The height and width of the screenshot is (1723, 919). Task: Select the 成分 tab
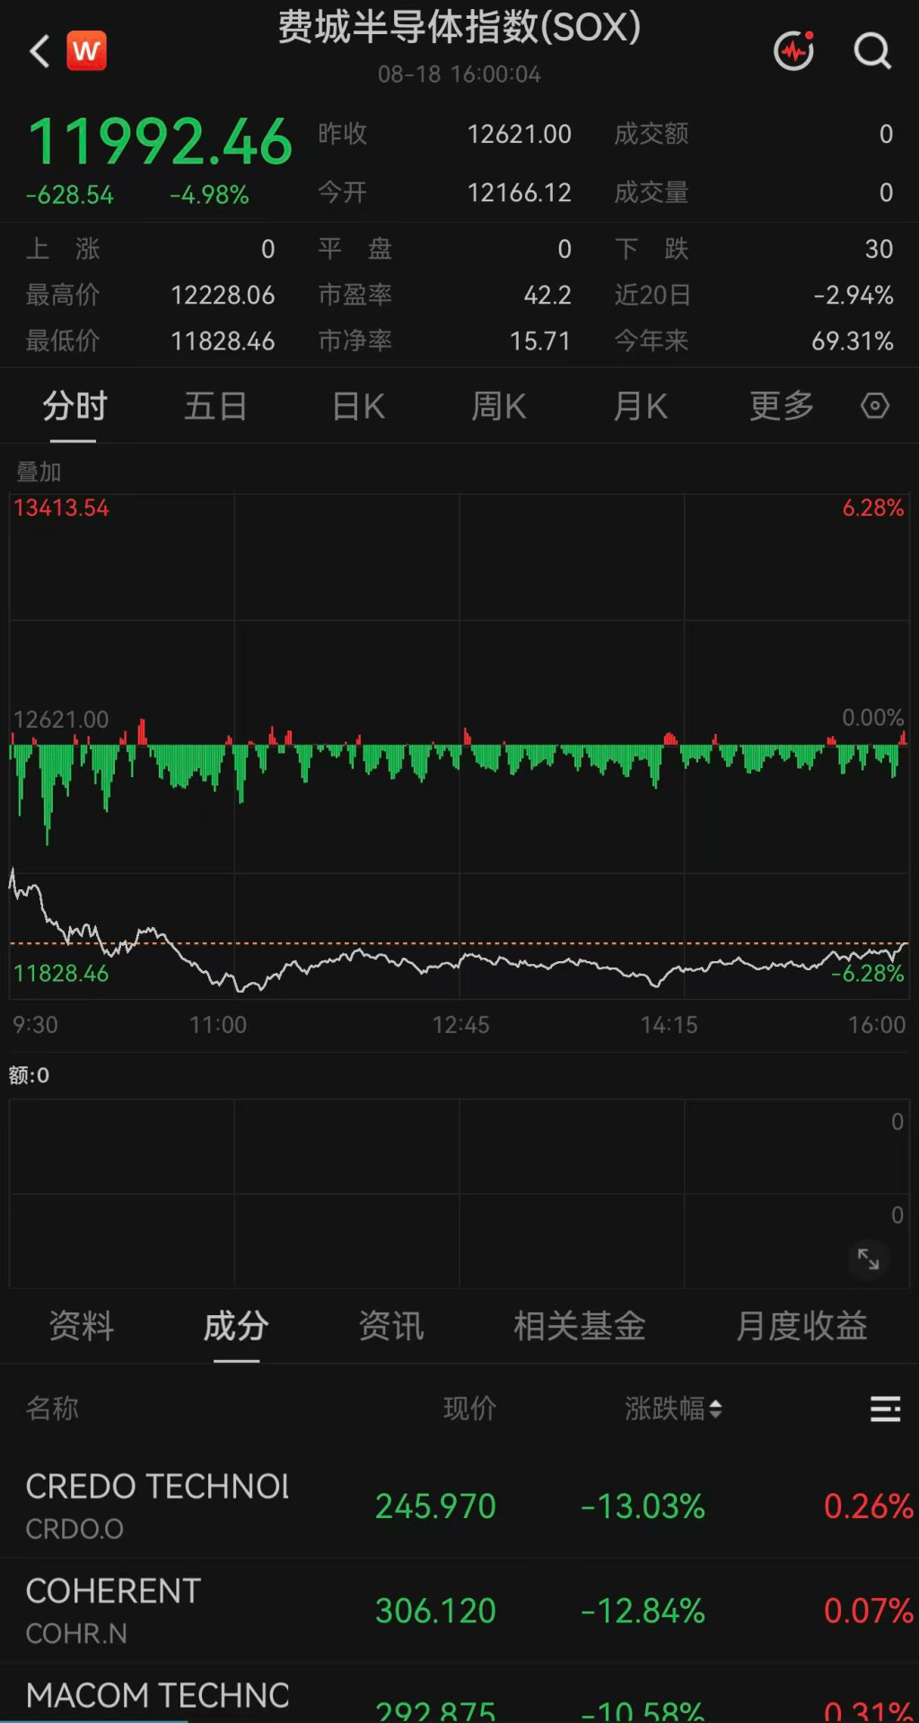click(x=236, y=1326)
